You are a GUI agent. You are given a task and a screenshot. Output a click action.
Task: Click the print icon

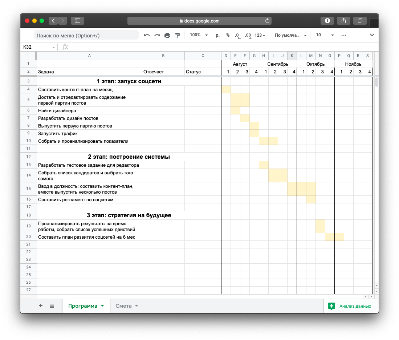(167, 35)
